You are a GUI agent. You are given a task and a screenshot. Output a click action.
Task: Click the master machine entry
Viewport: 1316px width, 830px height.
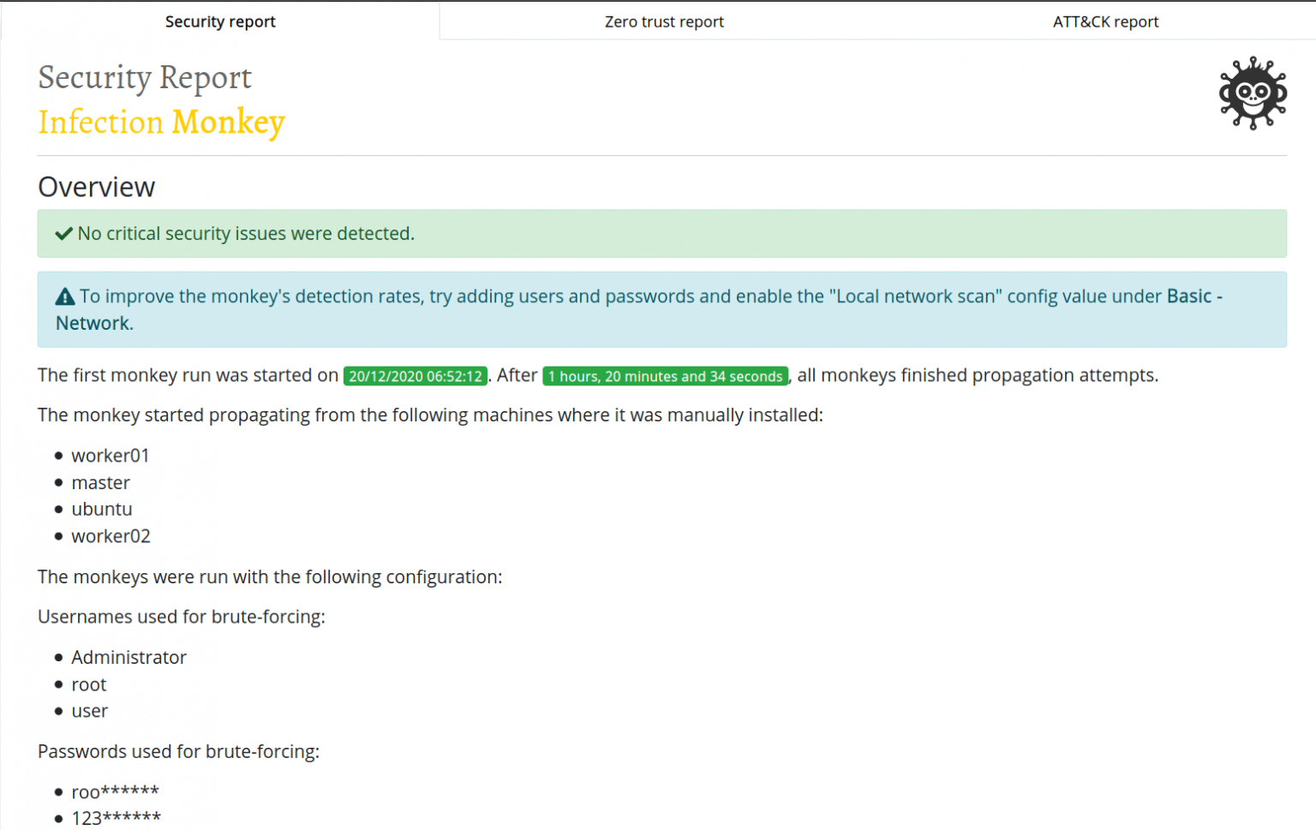pyautogui.click(x=100, y=482)
